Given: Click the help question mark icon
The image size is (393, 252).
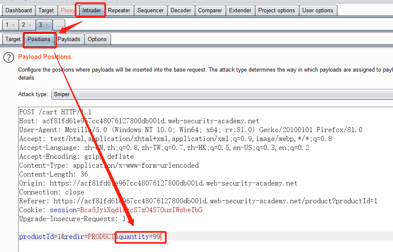Looking at the screenshot, I should click(x=8, y=58).
